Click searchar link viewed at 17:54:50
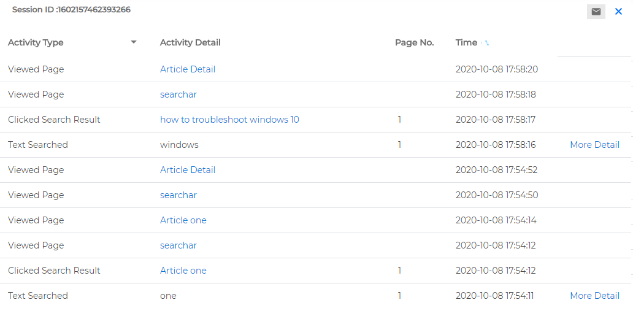The image size is (633, 316). pyautogui.click(x=178, y=195)
